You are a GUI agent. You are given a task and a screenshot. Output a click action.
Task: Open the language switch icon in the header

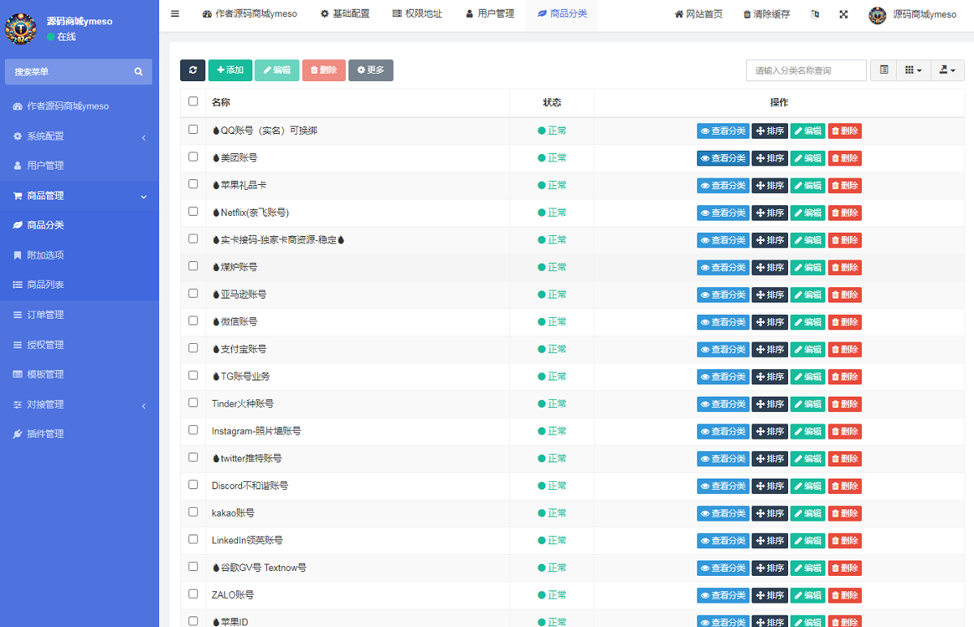point(815,14)
